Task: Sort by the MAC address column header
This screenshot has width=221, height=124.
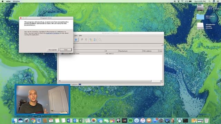Action: 150,51
